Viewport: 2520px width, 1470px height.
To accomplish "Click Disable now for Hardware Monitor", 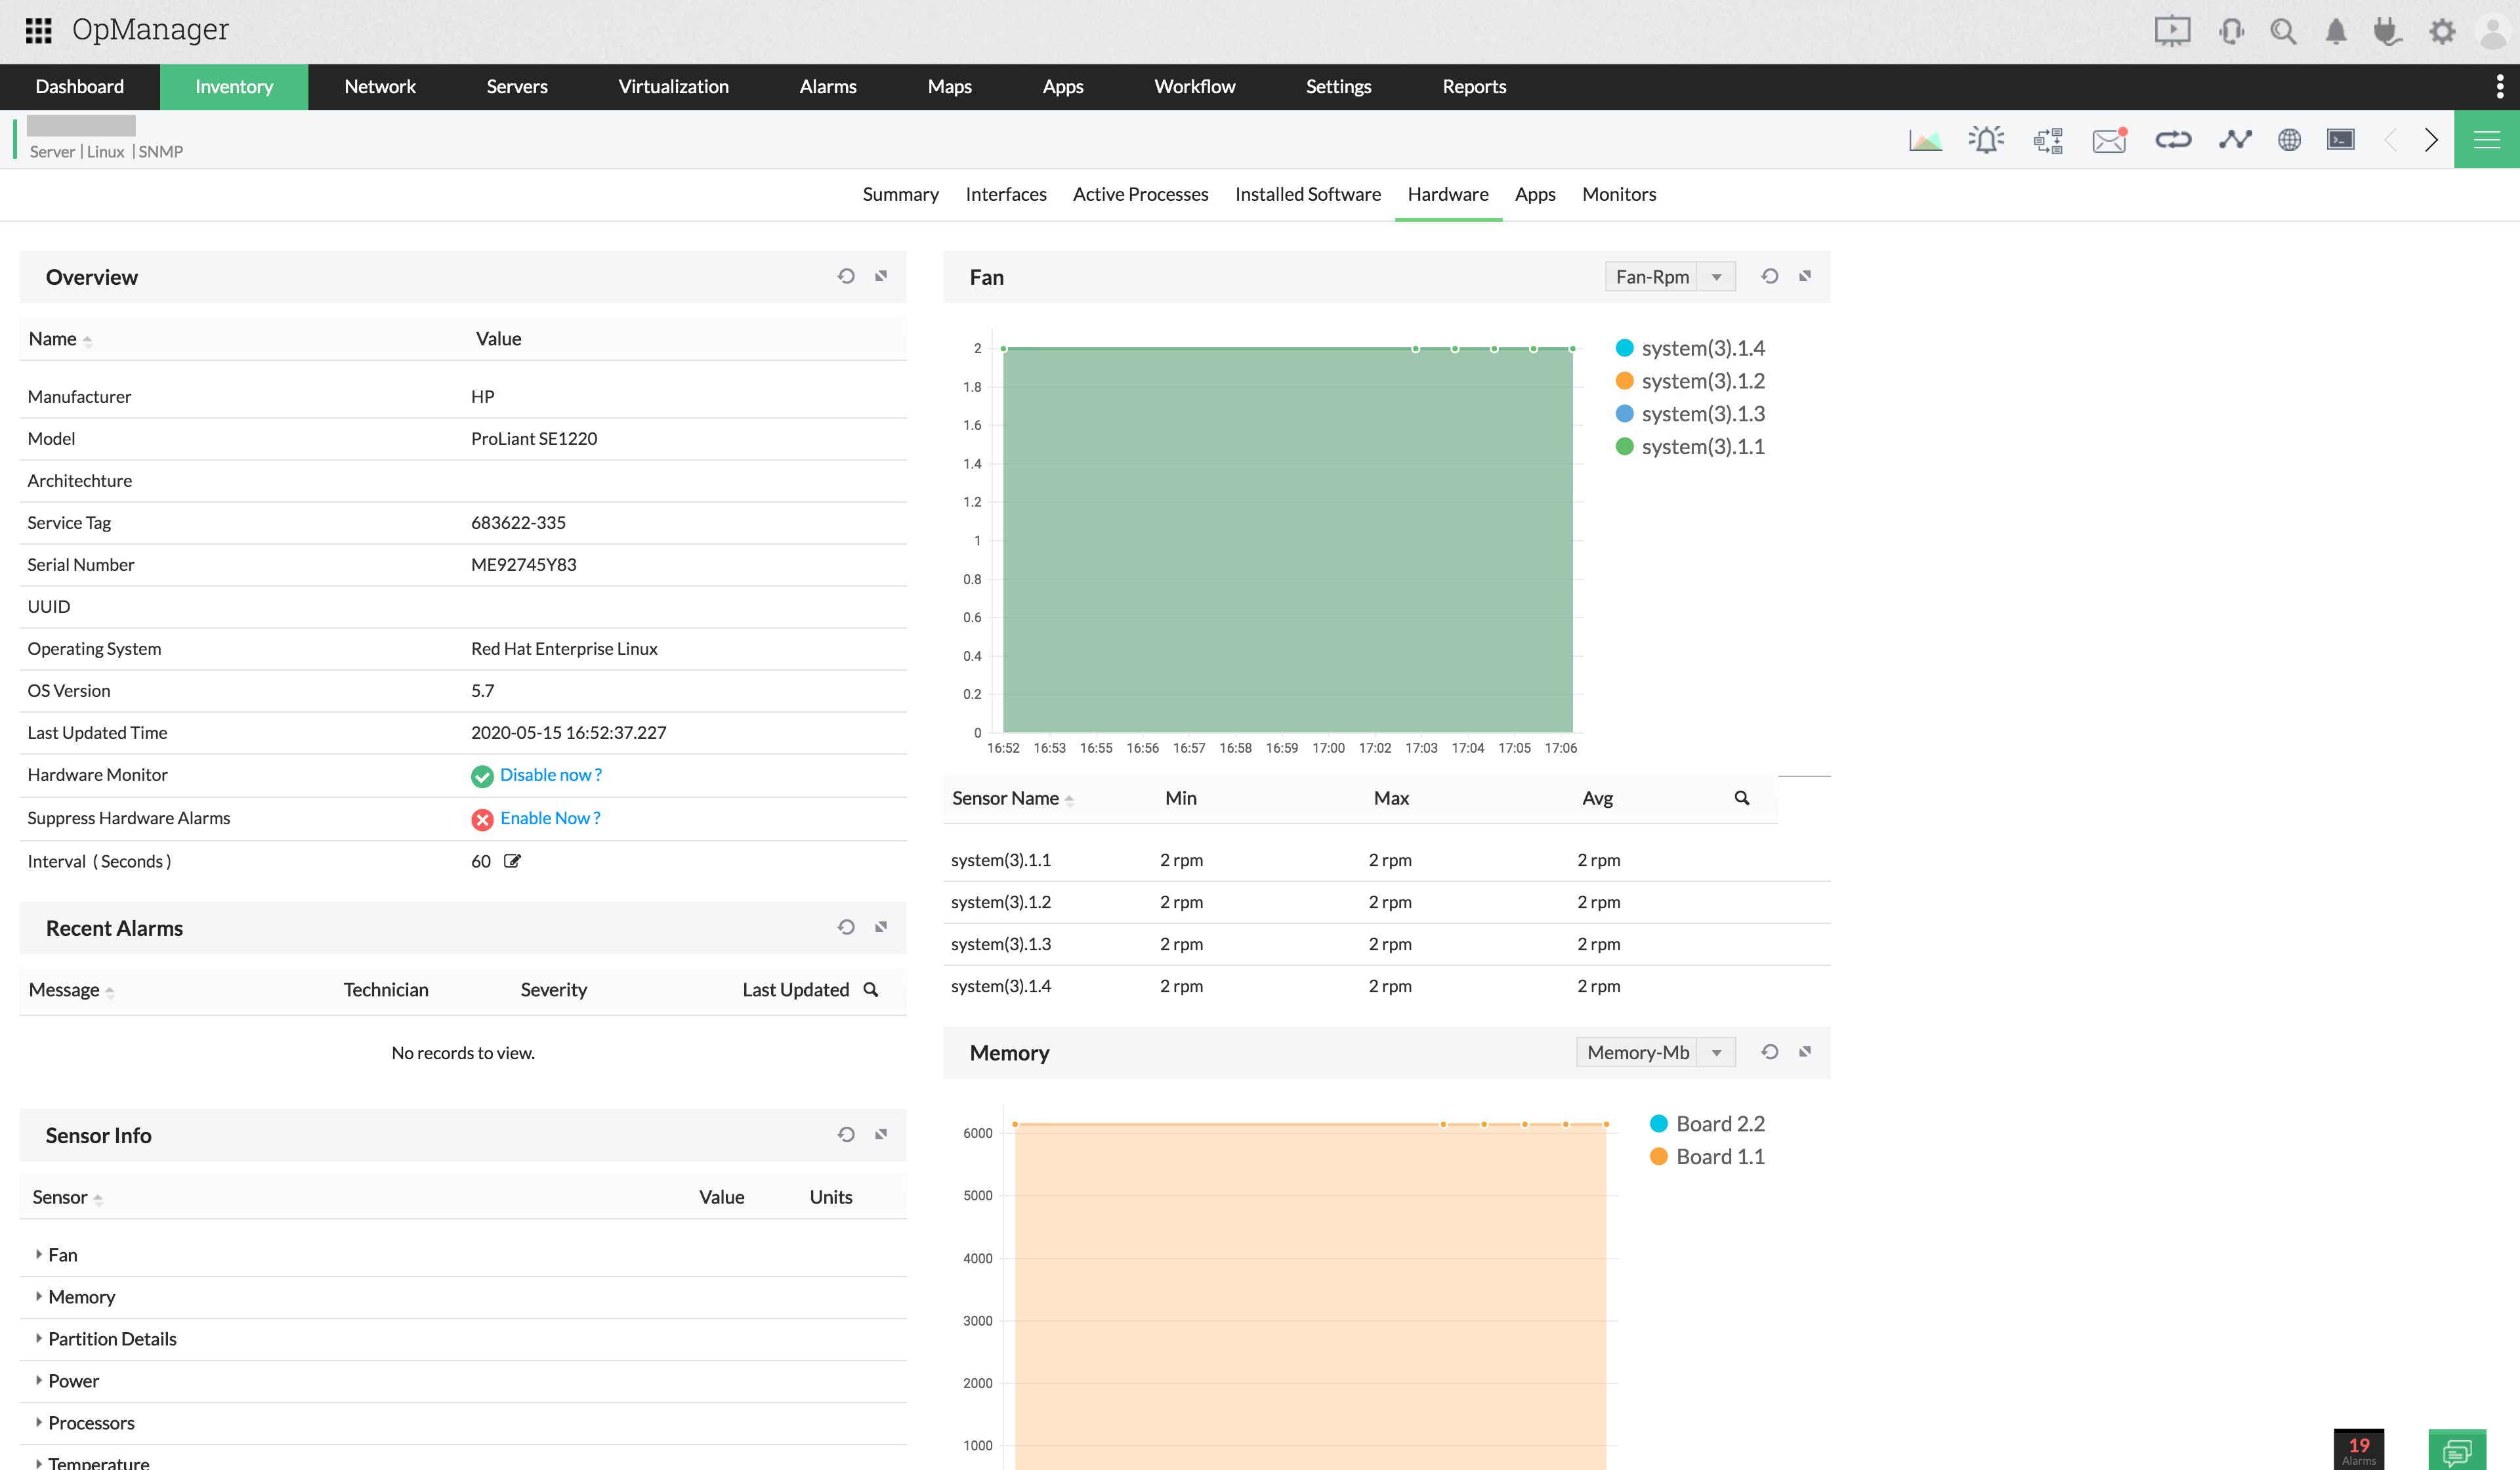I will coord(551,774).
